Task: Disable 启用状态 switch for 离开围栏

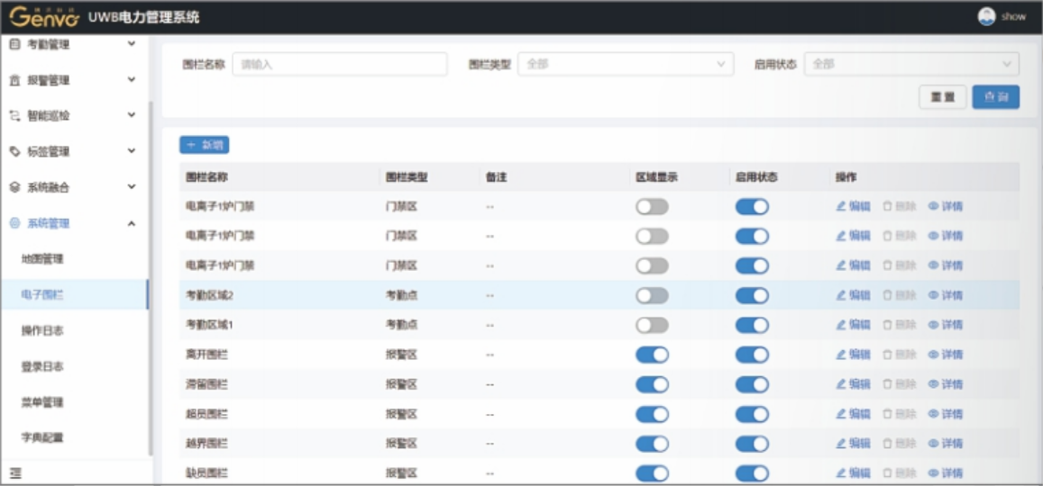Action: (752, 355)
